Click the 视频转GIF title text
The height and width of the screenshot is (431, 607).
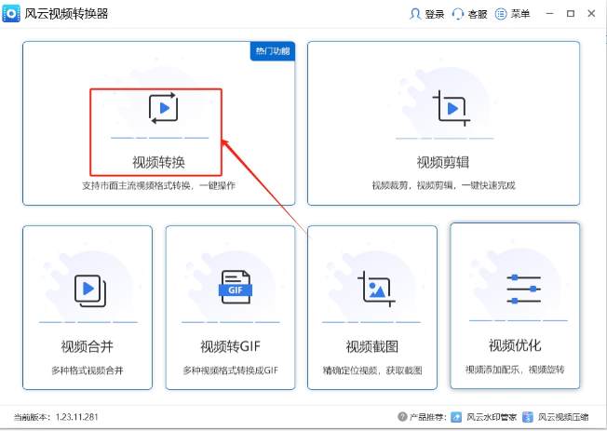coord(230,346)
